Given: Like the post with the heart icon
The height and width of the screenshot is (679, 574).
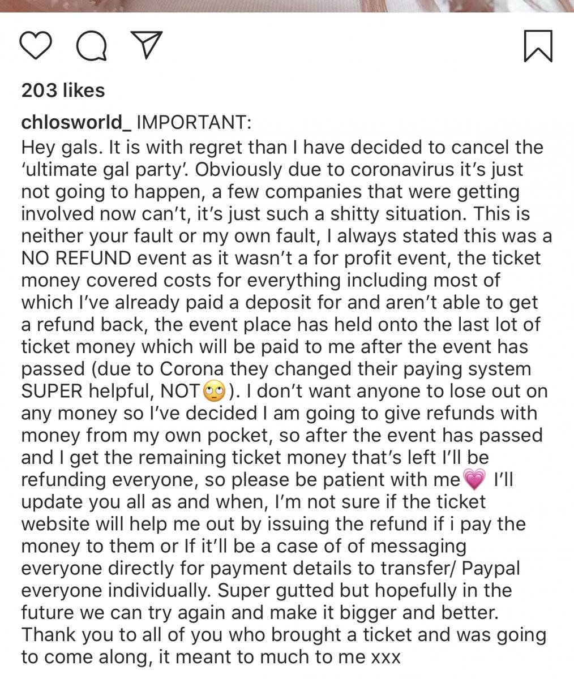Looking at the screenshot, I should pyautogui.click(x=36, y=46).
